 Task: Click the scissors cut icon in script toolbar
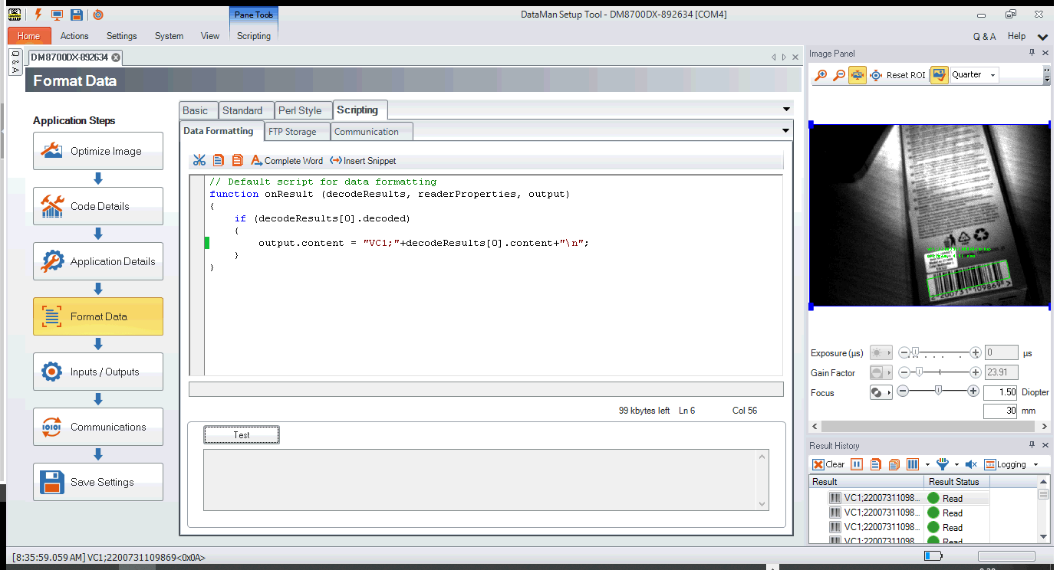click(x=199, y=160)
